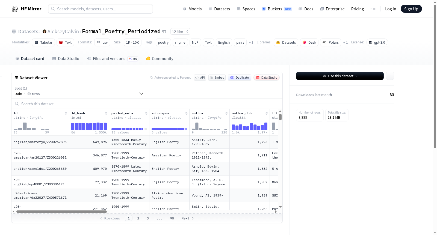This screenshot has width=437, height=235.
Task: Expand the +1 more libraries
Action: tap(346, 42)
